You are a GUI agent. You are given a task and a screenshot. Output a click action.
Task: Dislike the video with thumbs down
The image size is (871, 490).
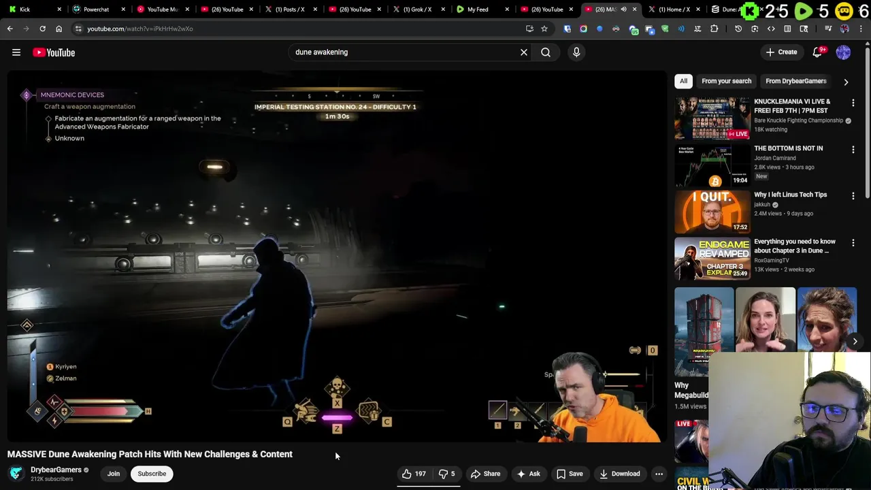point(447,474)
